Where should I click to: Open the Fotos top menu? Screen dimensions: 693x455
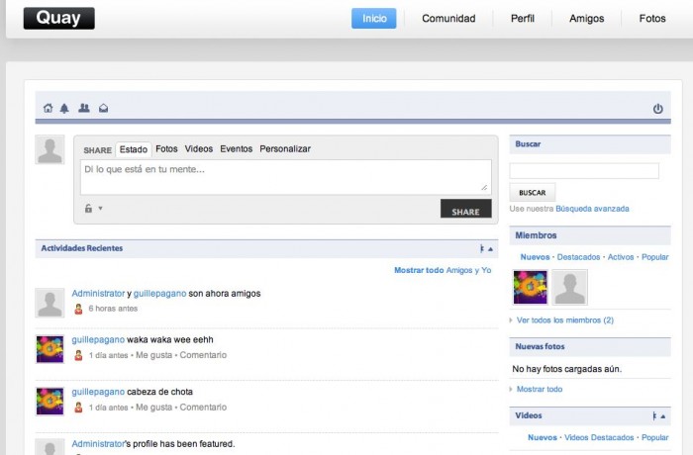pyautogui.click(x=652, y=19)
